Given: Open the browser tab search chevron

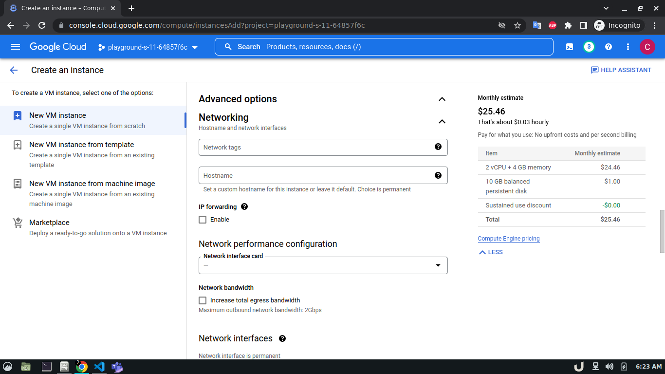Looking at the screenshot, I should click(x=606, y=8).
